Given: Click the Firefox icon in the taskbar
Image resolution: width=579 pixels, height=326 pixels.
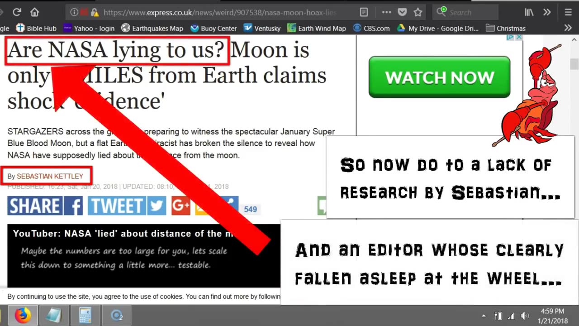Looking at the screenshot, I should (23, 315).
